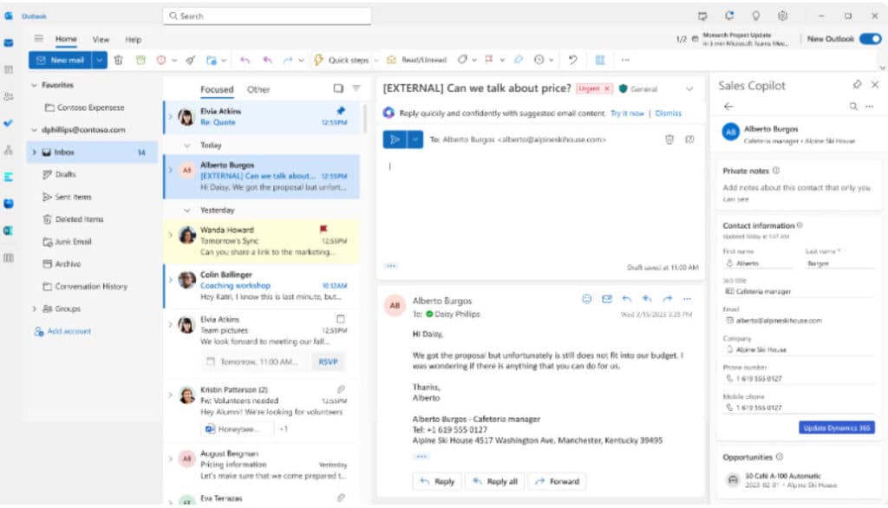Expand the Groups section in the folder list
Screen dimensions: 888x508
tap(33, 309)
